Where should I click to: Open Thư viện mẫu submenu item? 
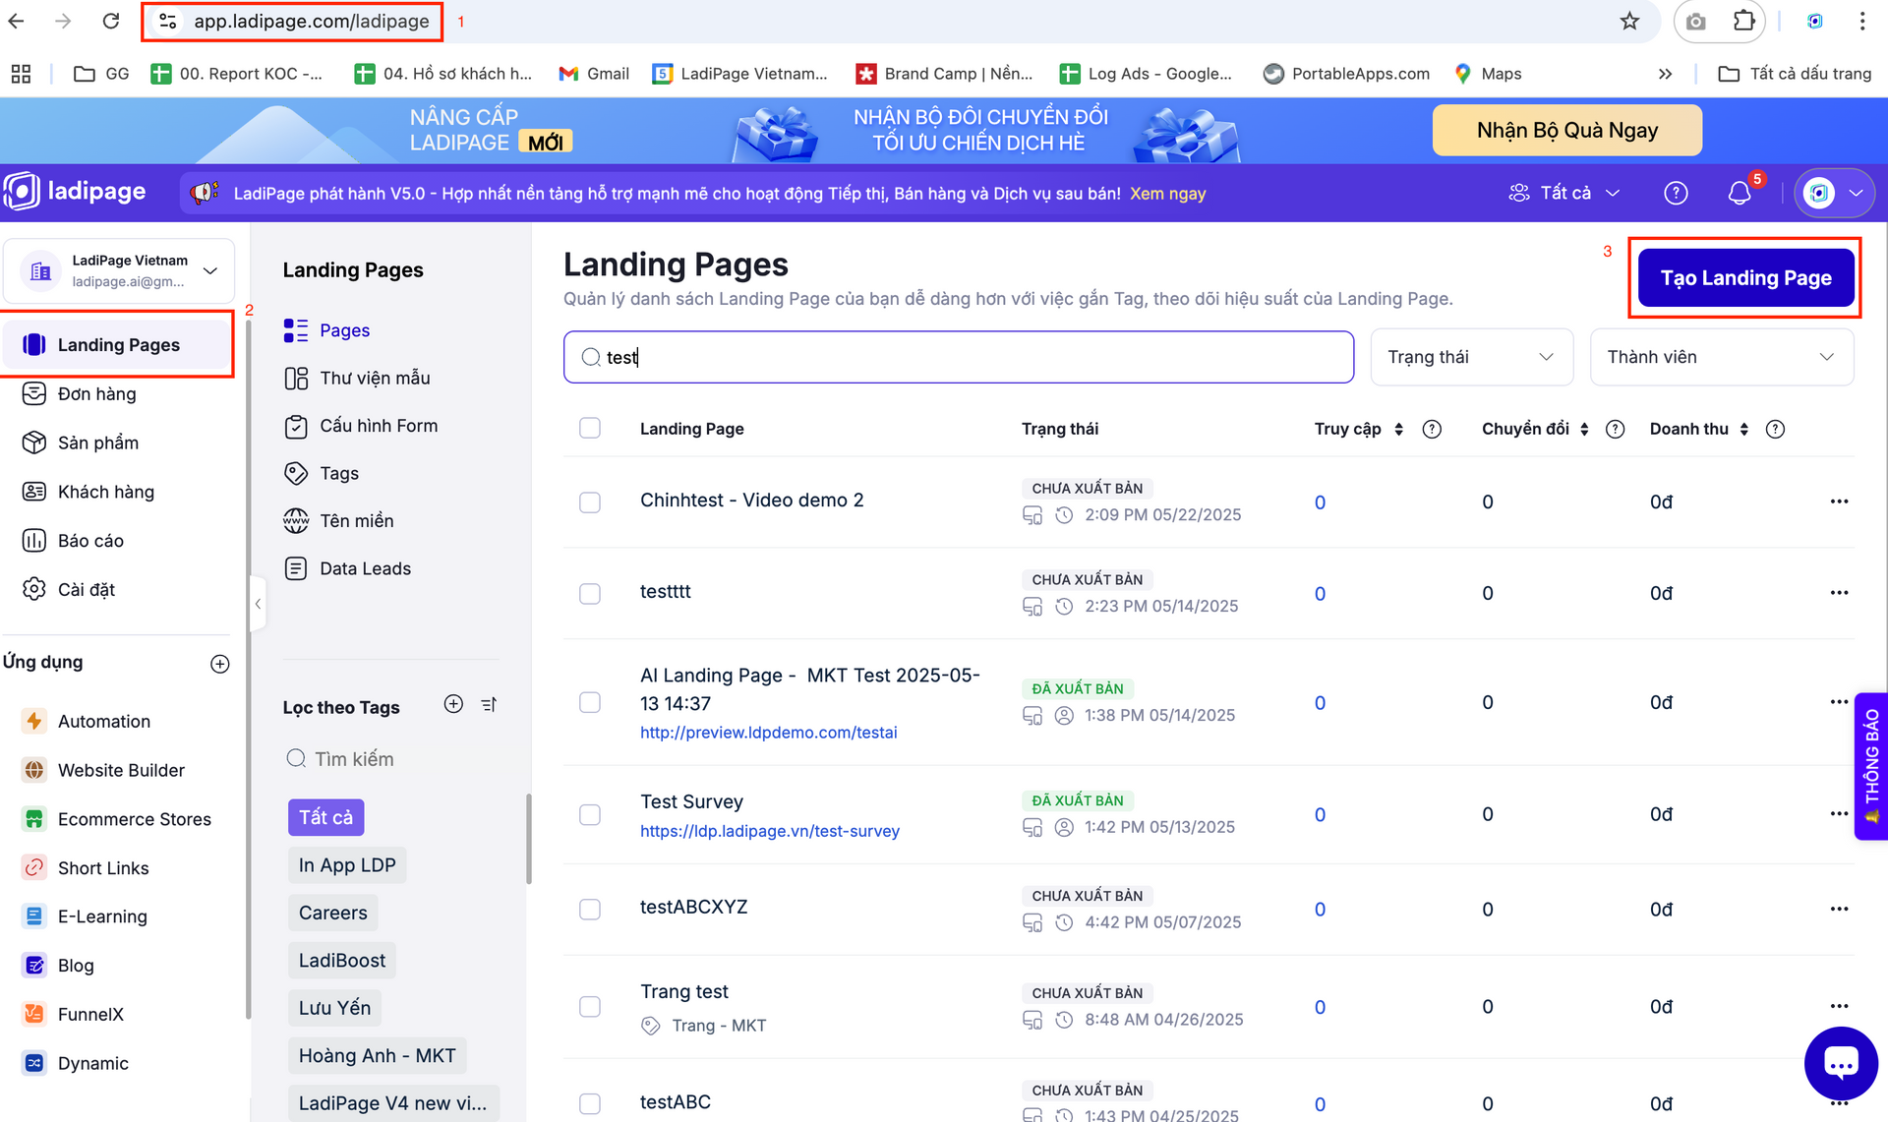point(375,378)
